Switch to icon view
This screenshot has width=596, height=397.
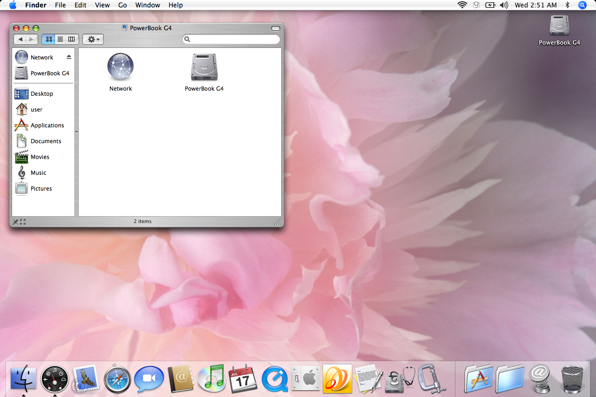coord(48,40)
